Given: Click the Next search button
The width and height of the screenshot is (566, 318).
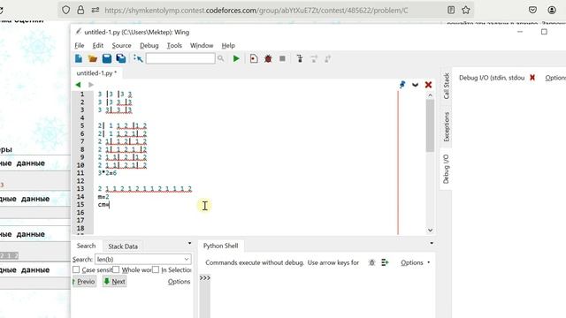Looking at the screenshot, I should [114, 282].
